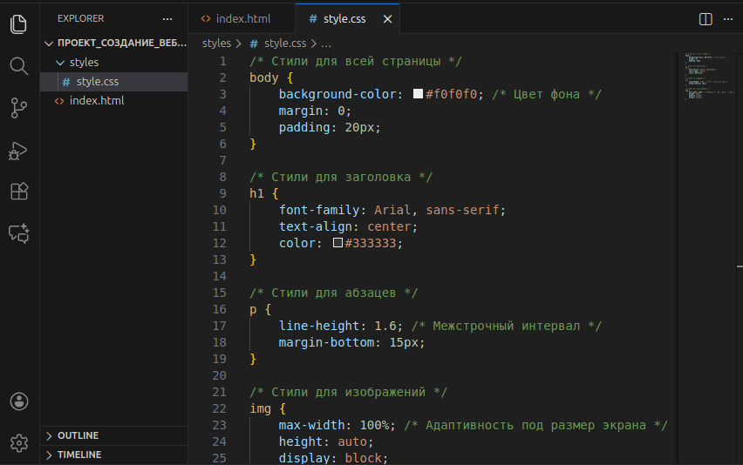Open Explorer Views and More Actions
Screen dimensions: 743x465
167,18
